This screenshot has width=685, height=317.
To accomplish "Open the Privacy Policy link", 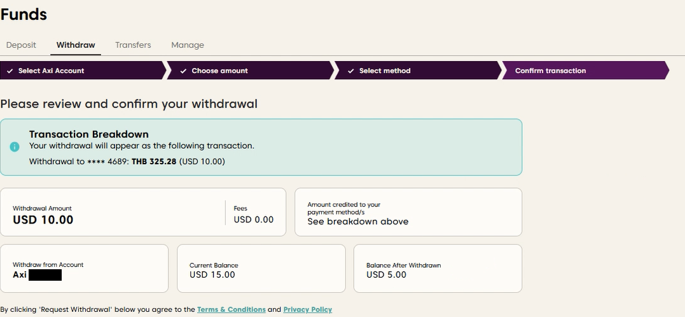I will [x=308, y=310].
